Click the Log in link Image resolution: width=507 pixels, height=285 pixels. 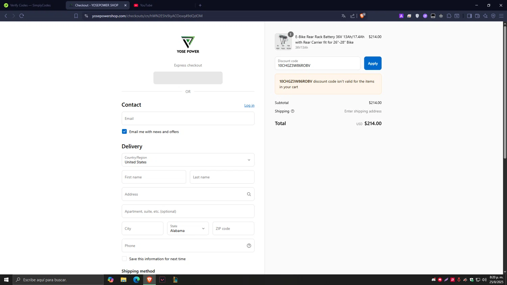click(249, 105)
